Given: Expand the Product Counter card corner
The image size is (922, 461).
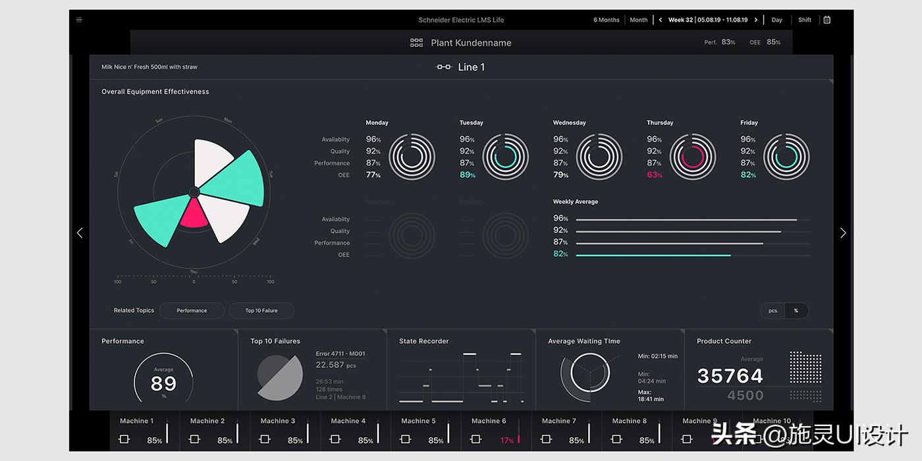Looking at the screenshot, I should tap(830, 332).
